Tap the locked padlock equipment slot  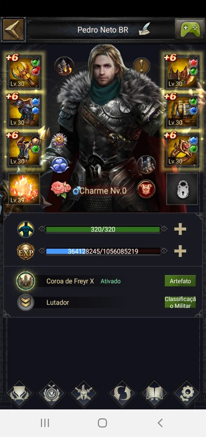coord(182,189)
